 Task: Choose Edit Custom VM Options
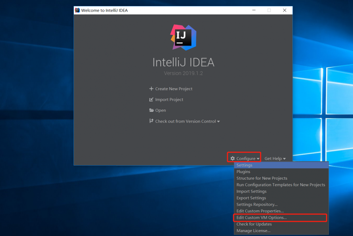pos(261,218)
